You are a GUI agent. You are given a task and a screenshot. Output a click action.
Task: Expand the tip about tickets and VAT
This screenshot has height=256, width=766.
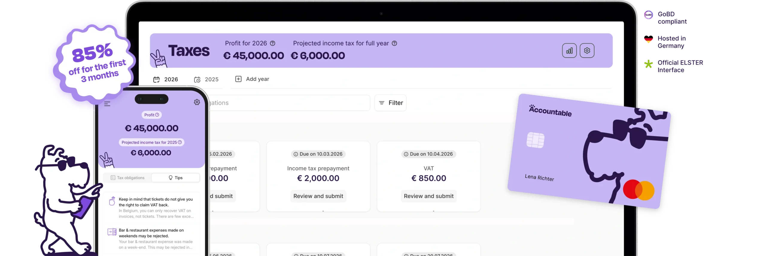pyautogui.click(x=156, y=208)
